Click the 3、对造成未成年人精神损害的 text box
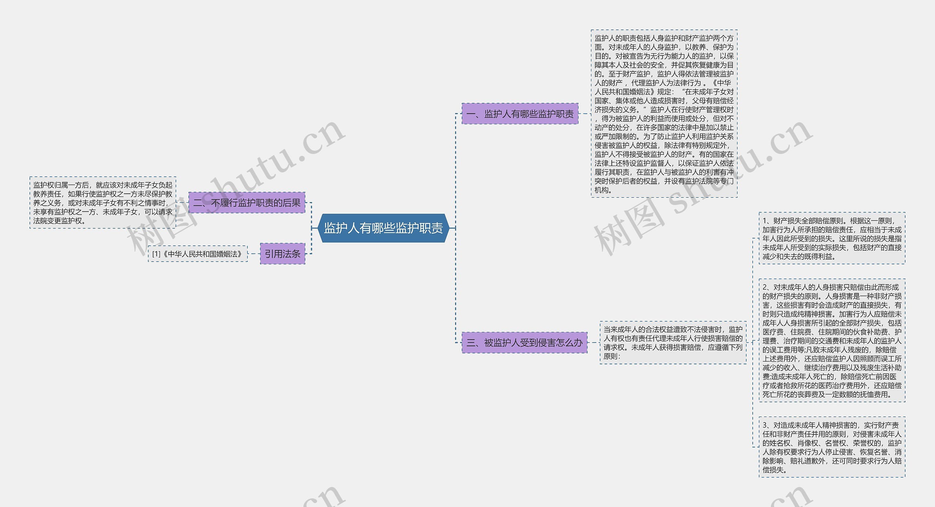Image resolution: width=935 pixels, height=507 pixels. point(832,447)
